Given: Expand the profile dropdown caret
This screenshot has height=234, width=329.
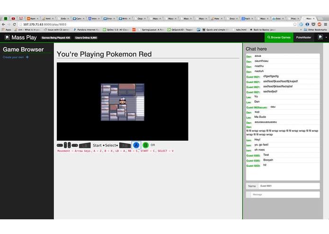Looking at the screenshot, I should click(326, 37).
